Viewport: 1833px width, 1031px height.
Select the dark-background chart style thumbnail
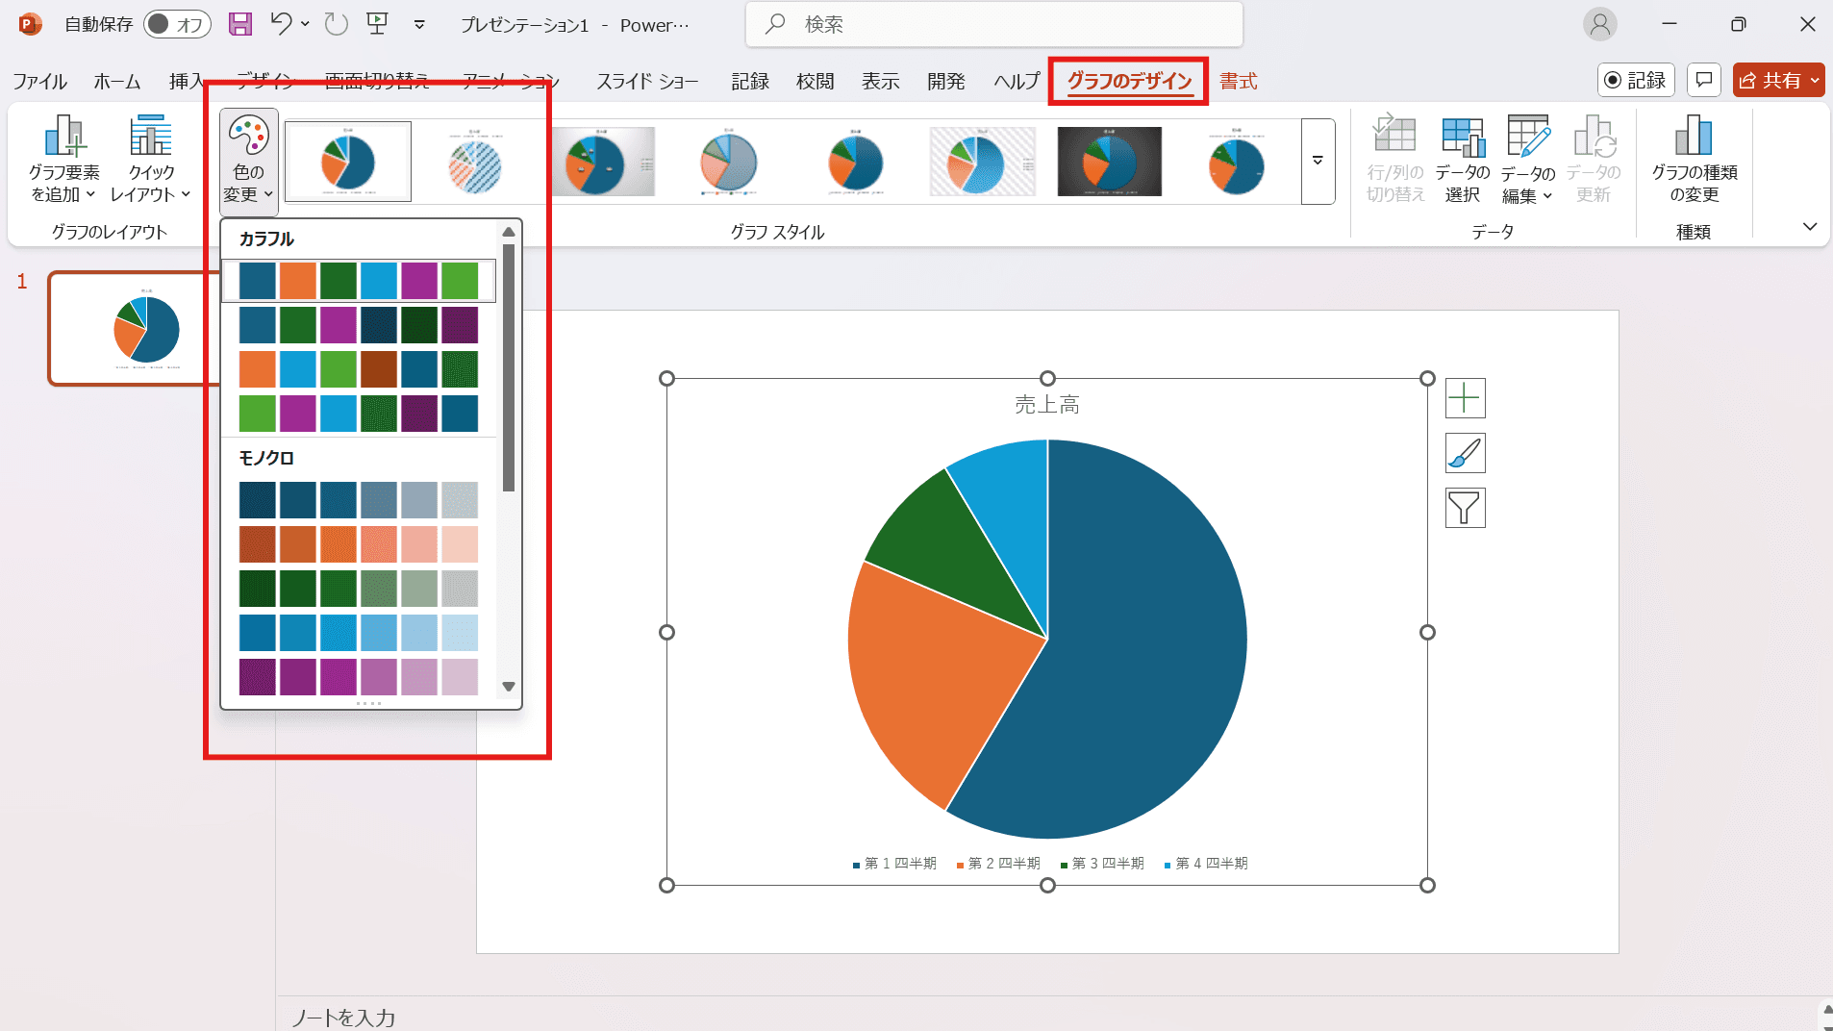pos(1109,162)
